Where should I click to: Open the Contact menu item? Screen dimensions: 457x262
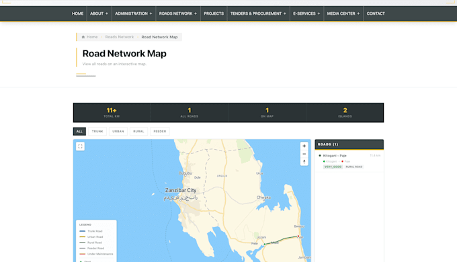[x=376, y=13]
